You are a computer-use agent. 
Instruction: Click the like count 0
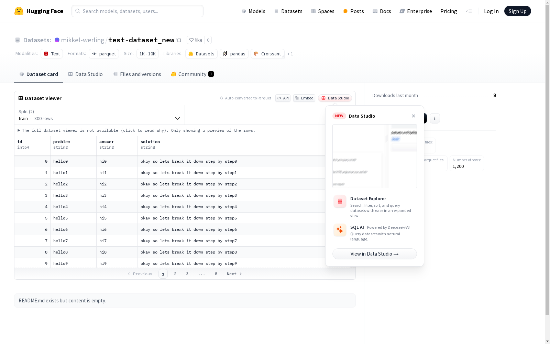[208, 40]
